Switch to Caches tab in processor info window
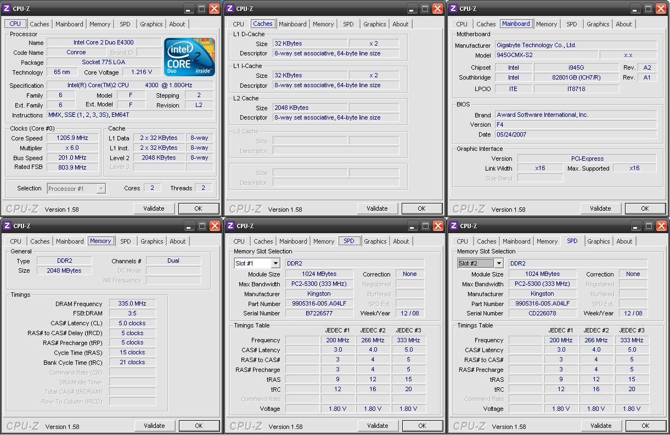Screen dimensions: 670x435 coord(40,24)
